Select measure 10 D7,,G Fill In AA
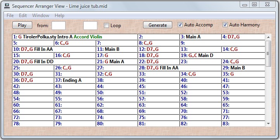The width and height of the screenshot is (280, 140). pos(54,49)
